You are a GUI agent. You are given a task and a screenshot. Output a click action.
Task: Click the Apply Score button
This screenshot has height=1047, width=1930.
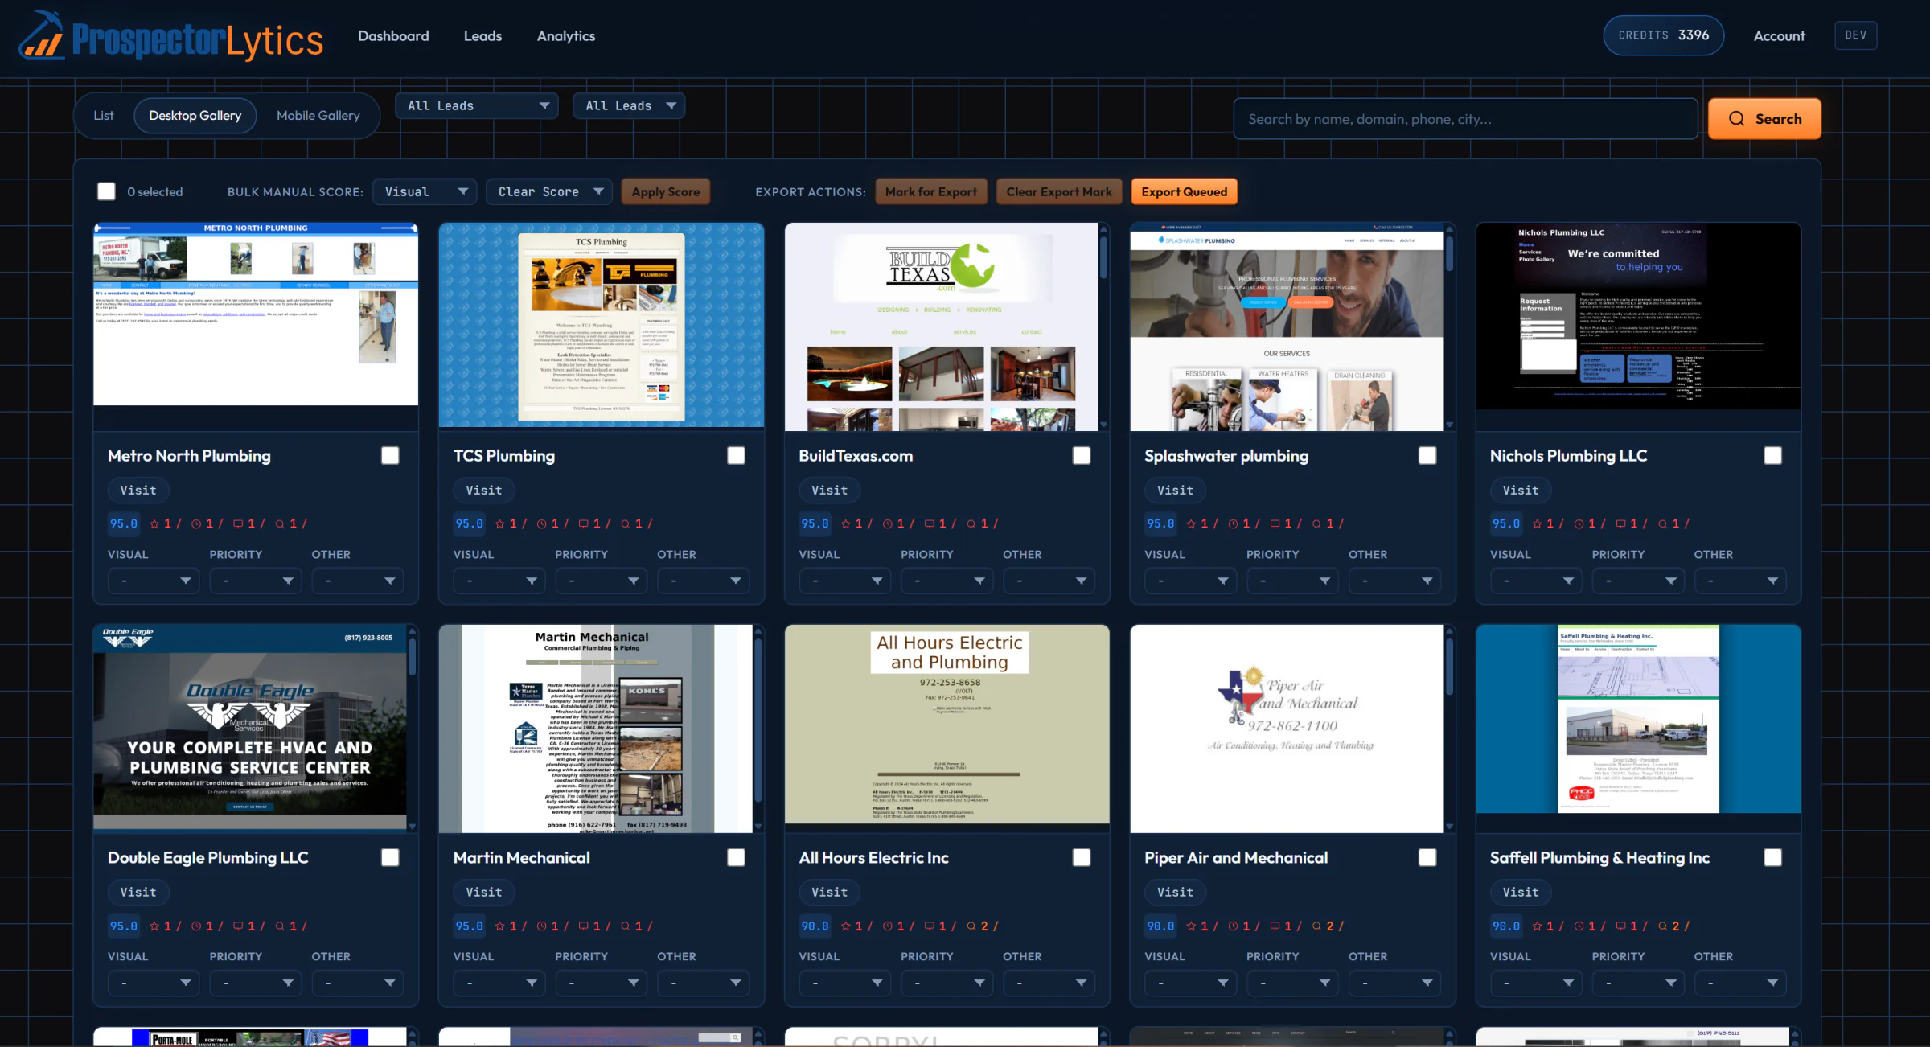(x=665, y=192)
